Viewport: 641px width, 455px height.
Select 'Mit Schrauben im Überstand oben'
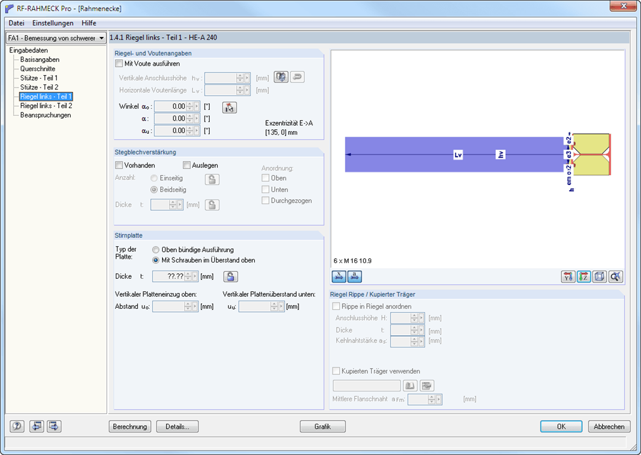click(155, 260)
